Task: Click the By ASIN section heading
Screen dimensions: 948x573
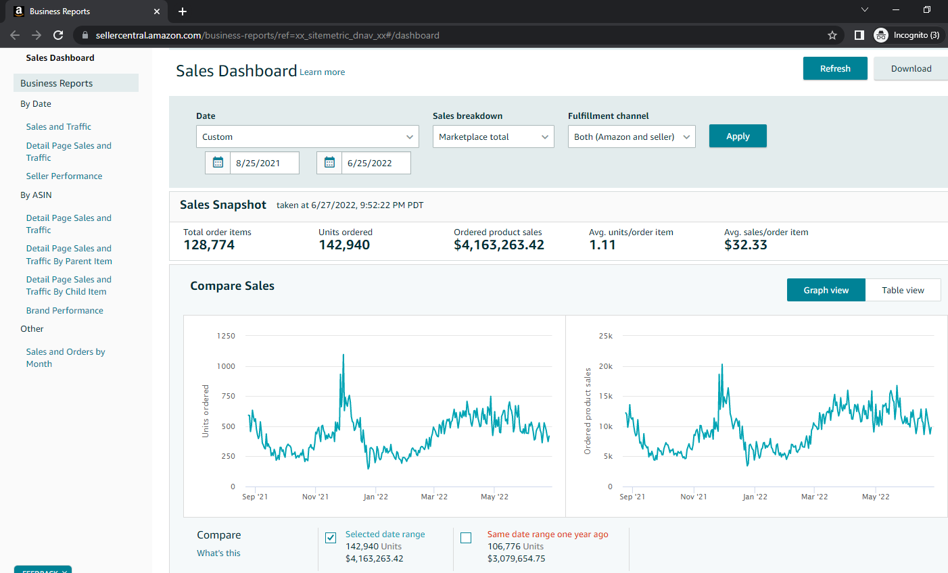Action: 36,195
